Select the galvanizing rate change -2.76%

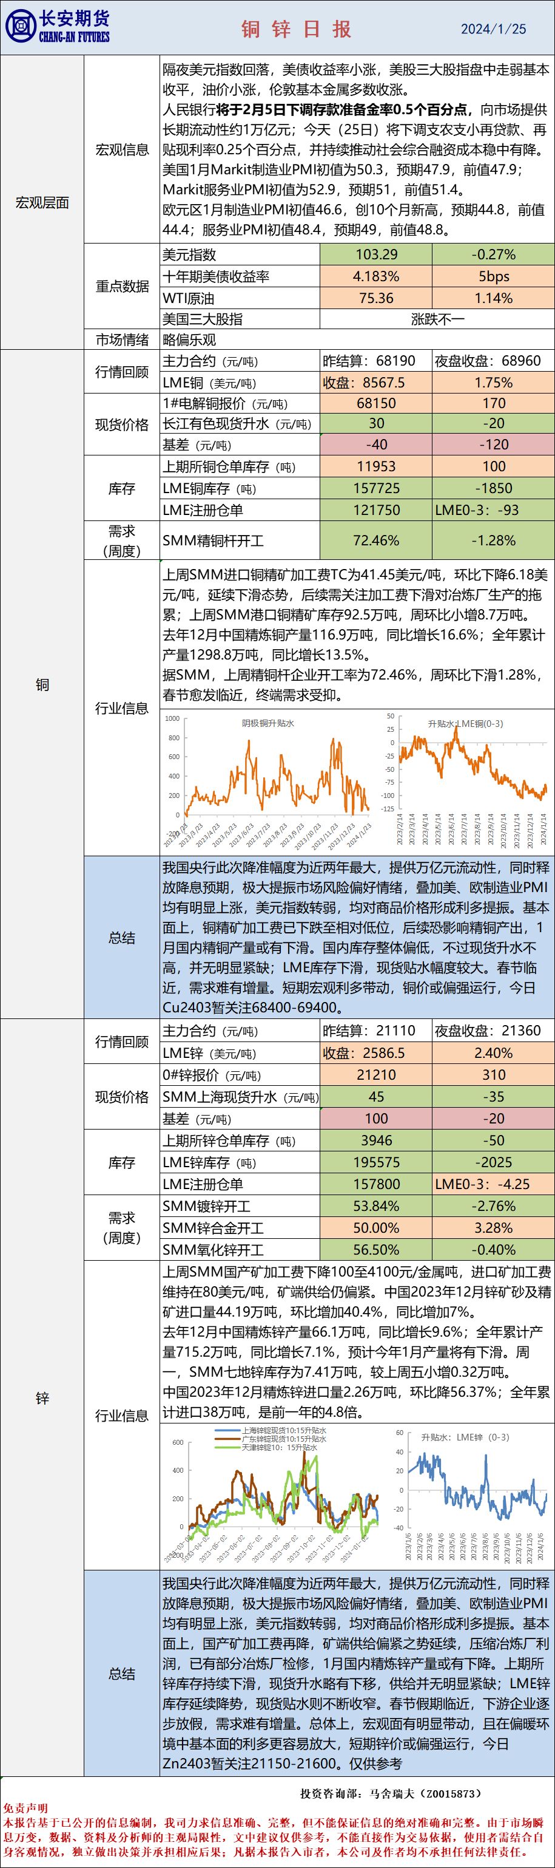coord(493,1206)
